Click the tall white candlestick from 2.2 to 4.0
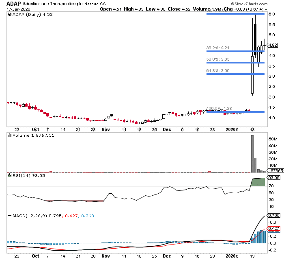Viewport: 284px width, 260px height. point(252,75)
